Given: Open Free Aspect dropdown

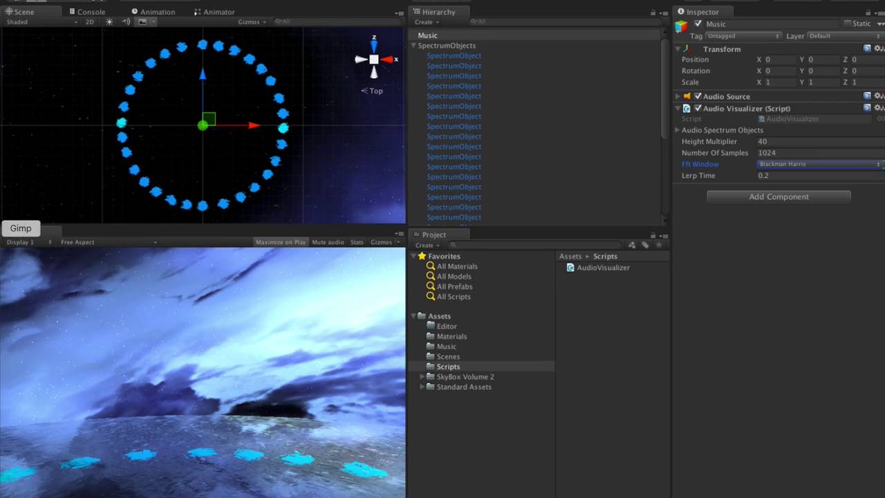Looking at the screenshot, I should [x=108, y=242].
